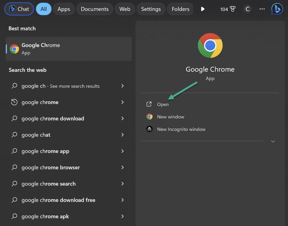Switch to the Apps filter

[64, 9]
